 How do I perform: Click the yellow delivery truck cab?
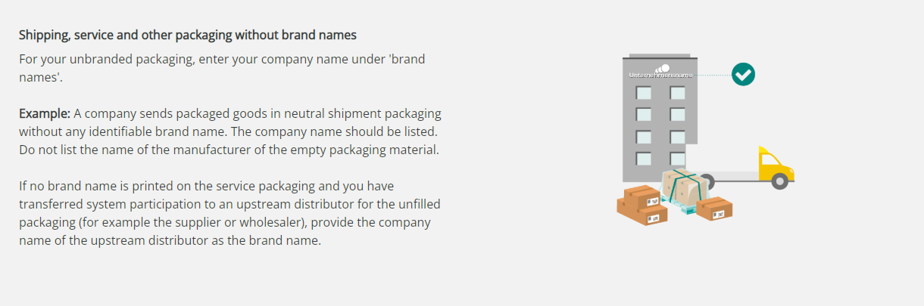773,164
